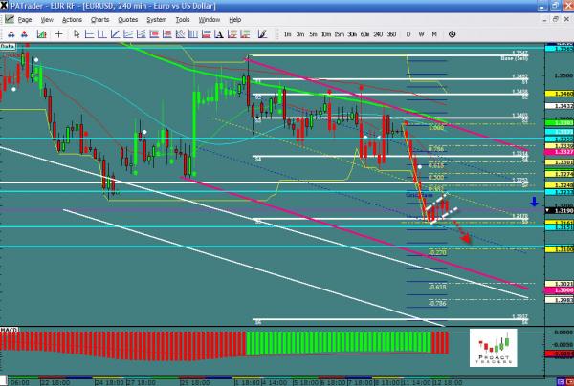Switch to the 1m timeframe
The image size is (574, 386).
[x=288, y=34]
